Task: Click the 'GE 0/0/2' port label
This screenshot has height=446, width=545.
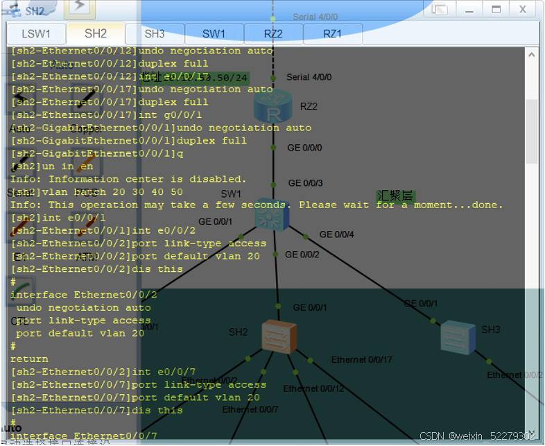Action: 302,255
